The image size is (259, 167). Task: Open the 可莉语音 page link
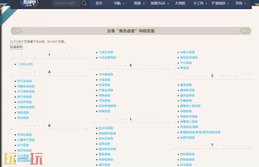pyautogui.click(x=104, y=100)
